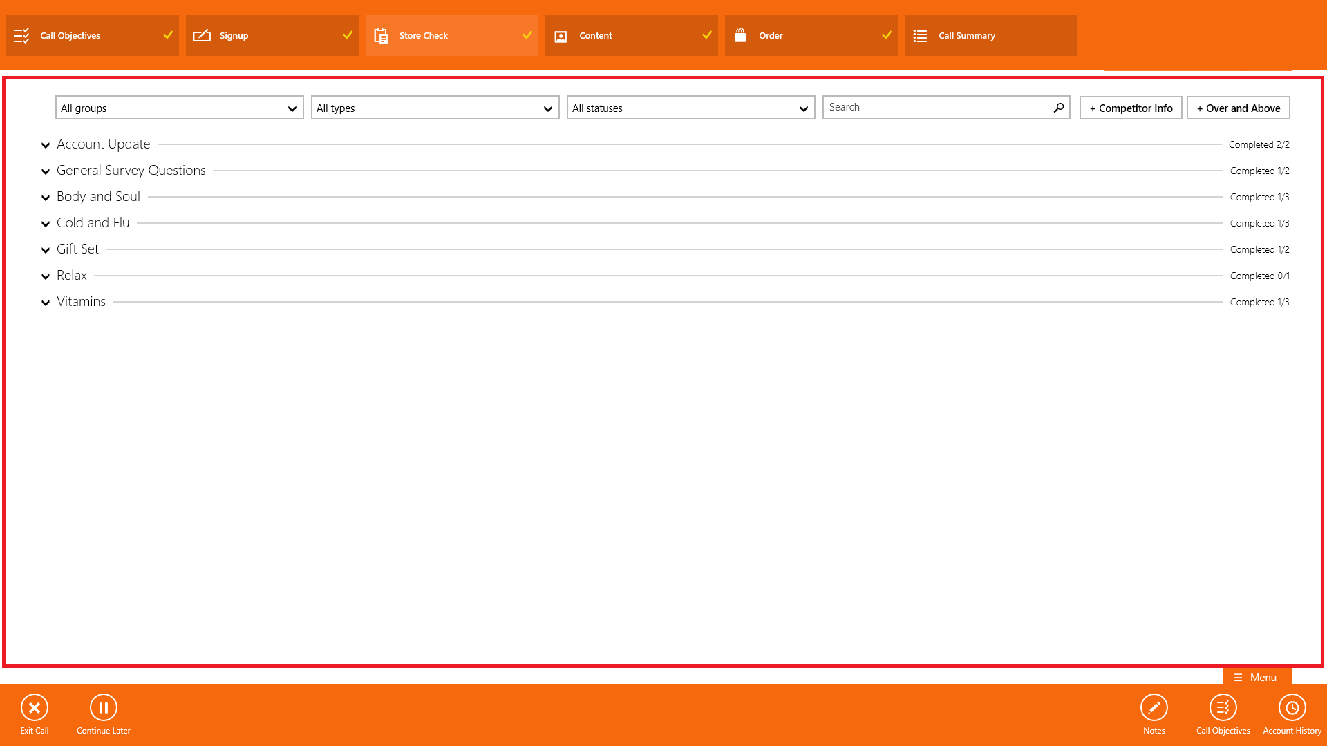This screenshot has height=746, width=1327.
Task: Open the All types dropdown
Action: 435,108
